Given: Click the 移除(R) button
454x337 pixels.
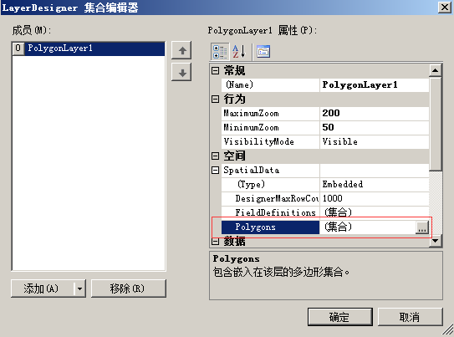Looking at the screenshot, I should coord(129,288).
